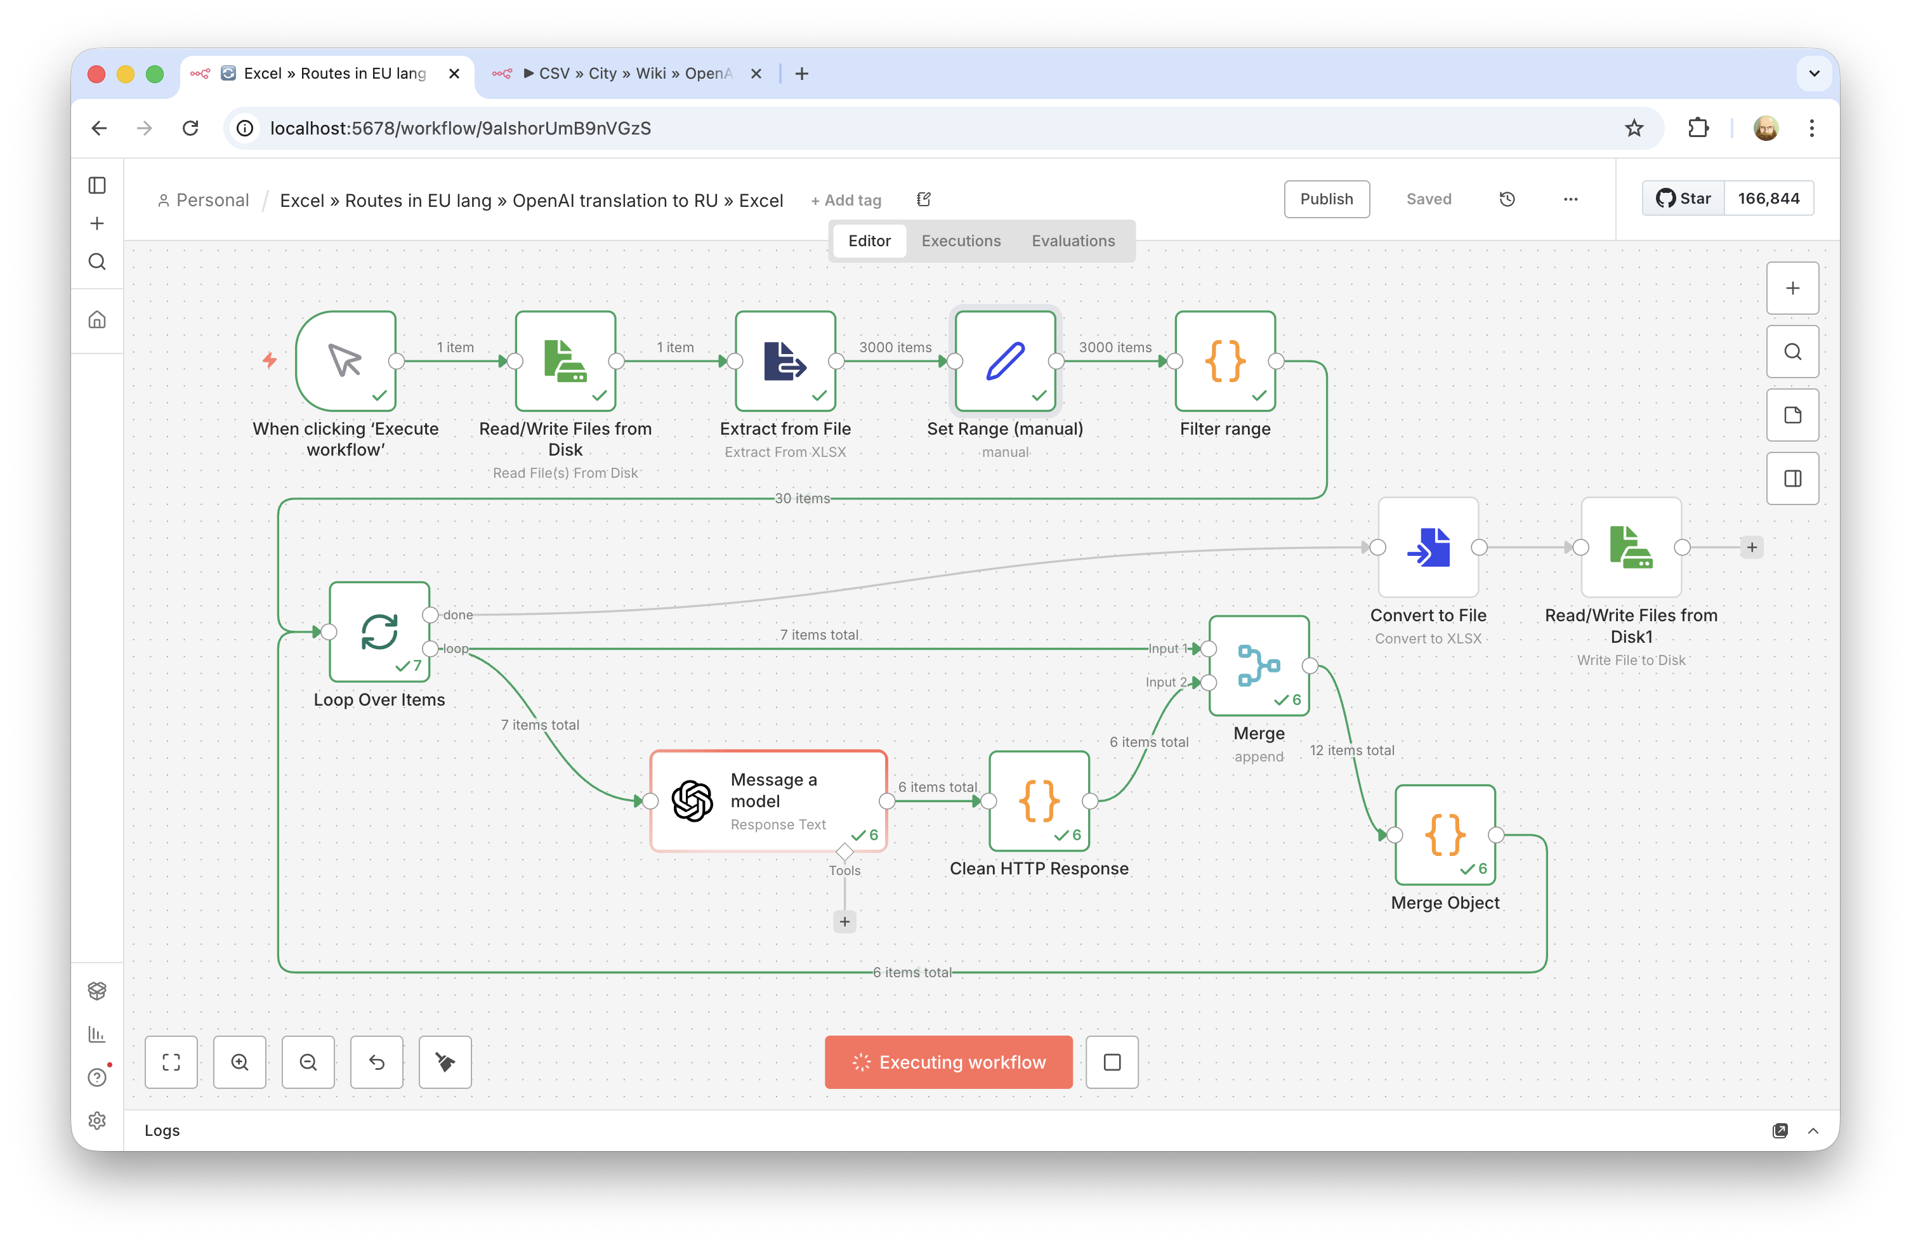Click the Add tag field
Image resolution: width=1911 pixels, height=1245 pixels.
846,201
